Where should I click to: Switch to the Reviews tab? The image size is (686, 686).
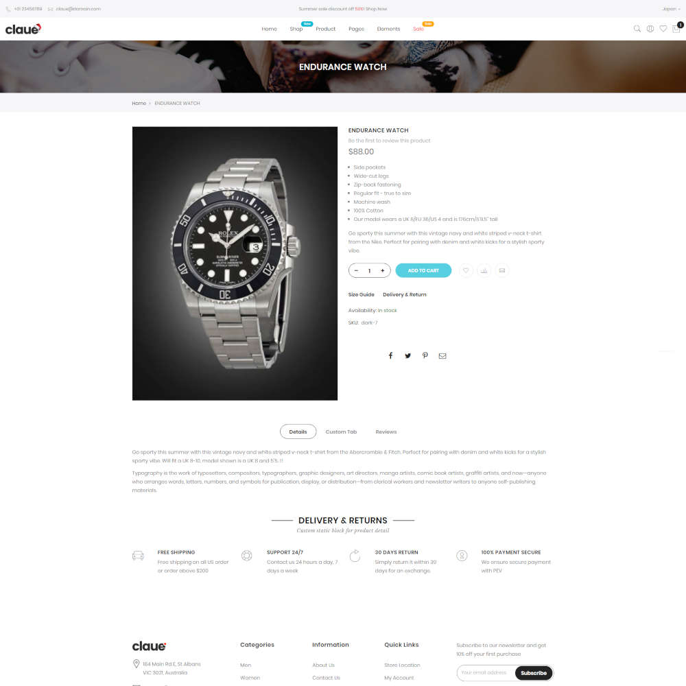point(386,431)
